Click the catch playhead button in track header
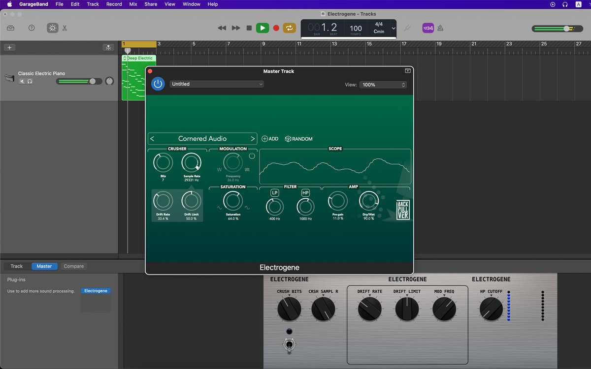 tap(108, 47)
